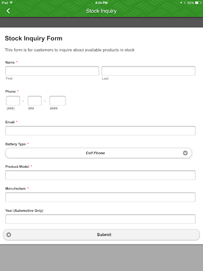Open the Battery Type Cell Phone dropdown
This screenshot has height=271, width=203.
pyautogui.click(x=98, y=153)
